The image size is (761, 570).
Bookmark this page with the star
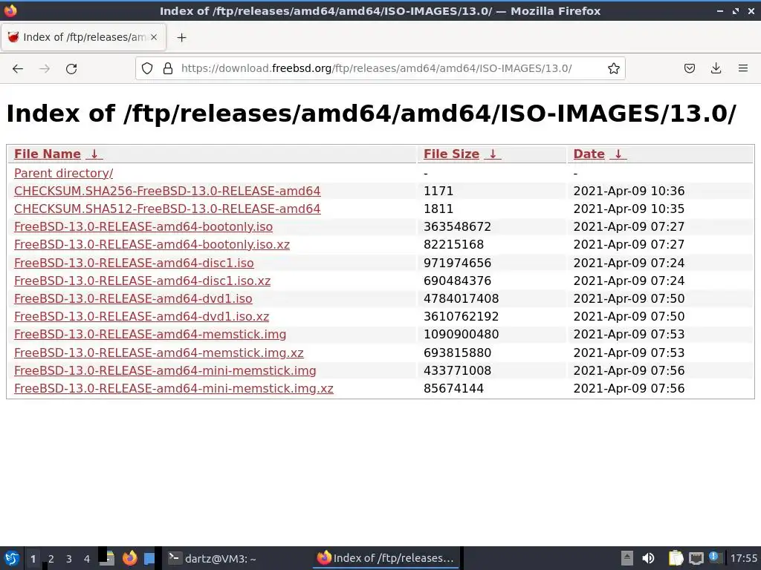pyautogui.click(x=613, y=68)
